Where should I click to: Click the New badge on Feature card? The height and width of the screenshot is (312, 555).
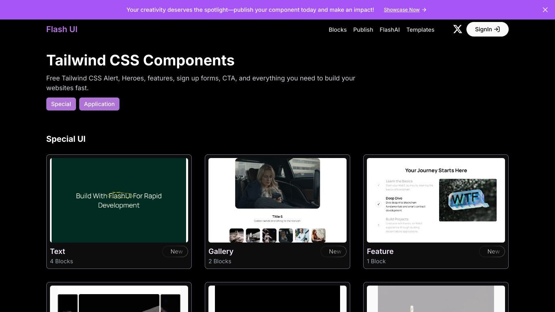[492, 251]
